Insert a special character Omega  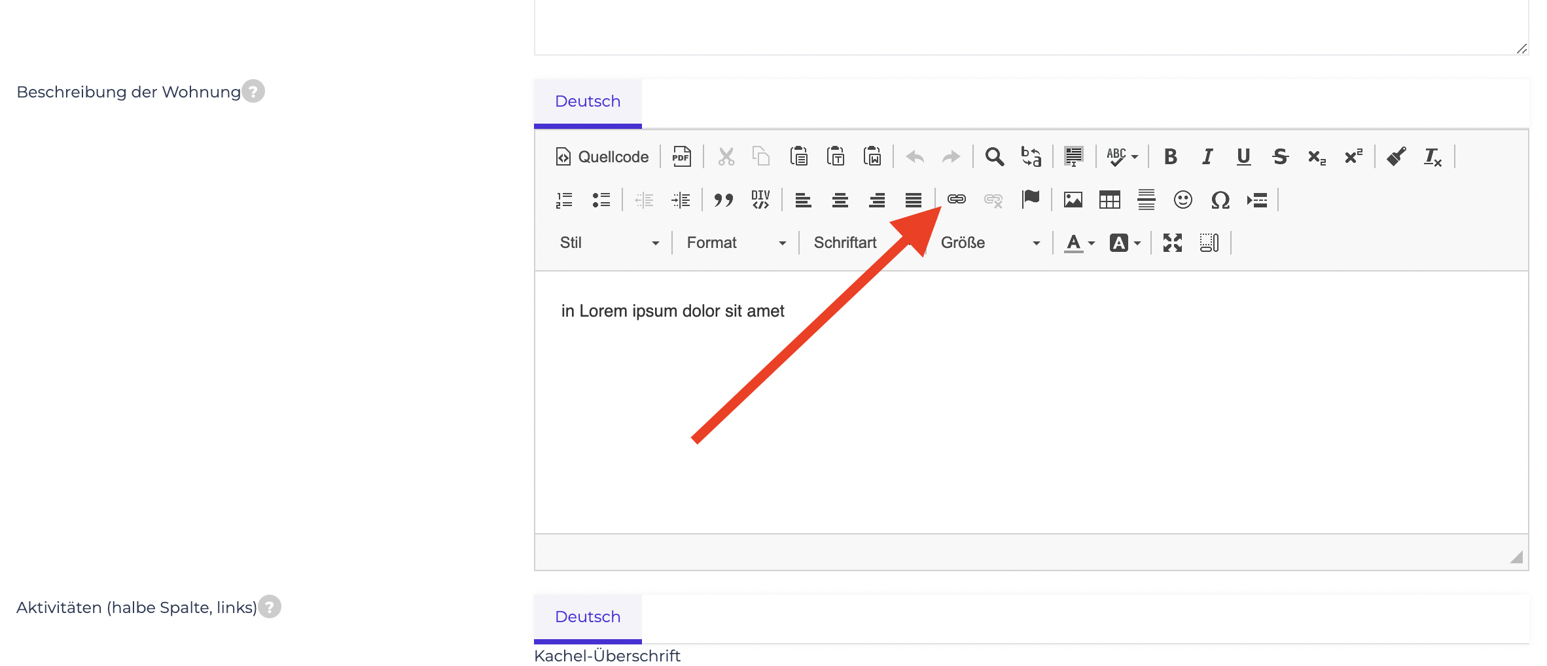(1220, 200)
